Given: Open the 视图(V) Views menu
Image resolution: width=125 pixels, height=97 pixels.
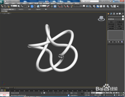Looking at the screenshot, I should click(x=24, y=3).
